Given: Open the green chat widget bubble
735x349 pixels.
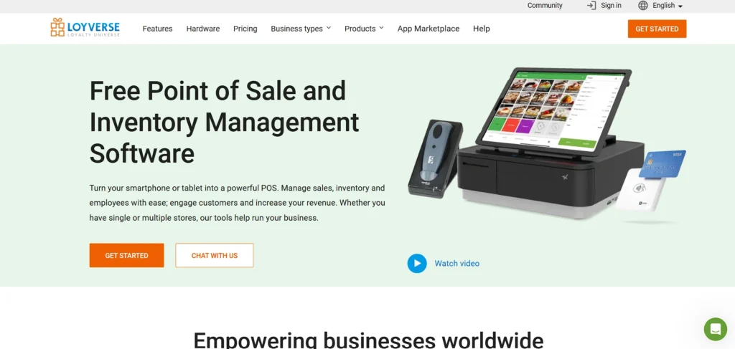Looking at the screenshot, I should [716, 330].
